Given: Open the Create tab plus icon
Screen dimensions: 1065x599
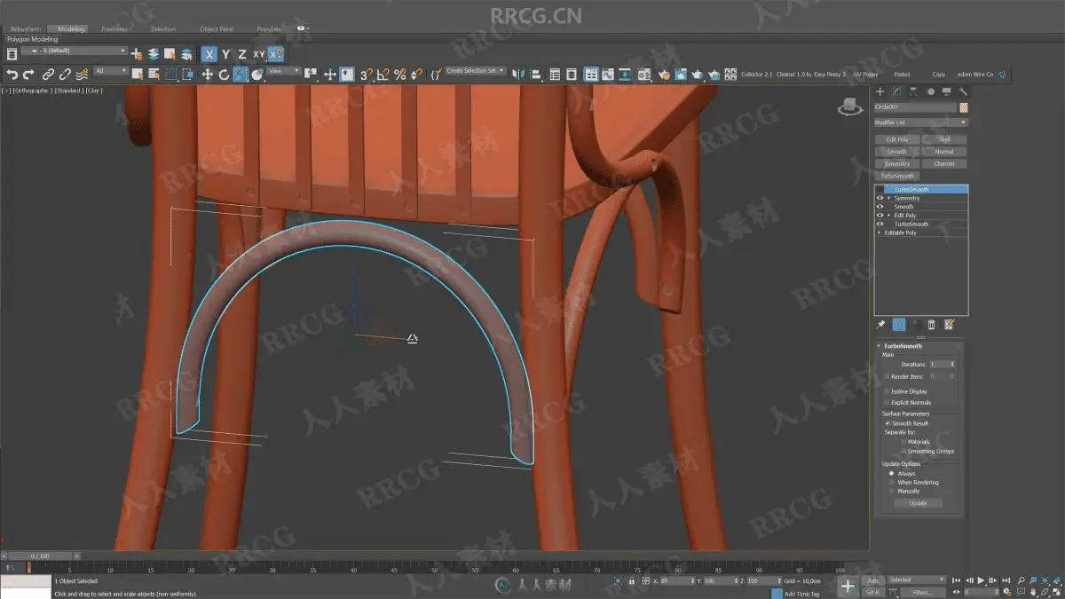Looking at the screenshot, I should tap(880, 91).
